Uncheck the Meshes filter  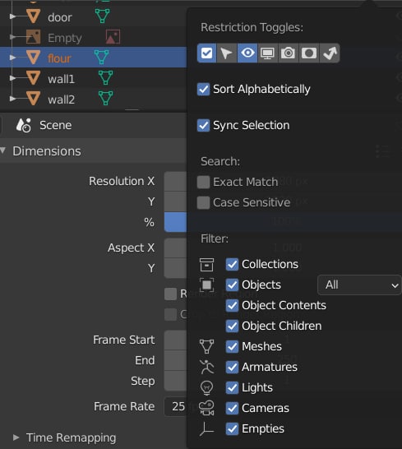(232, 346)
